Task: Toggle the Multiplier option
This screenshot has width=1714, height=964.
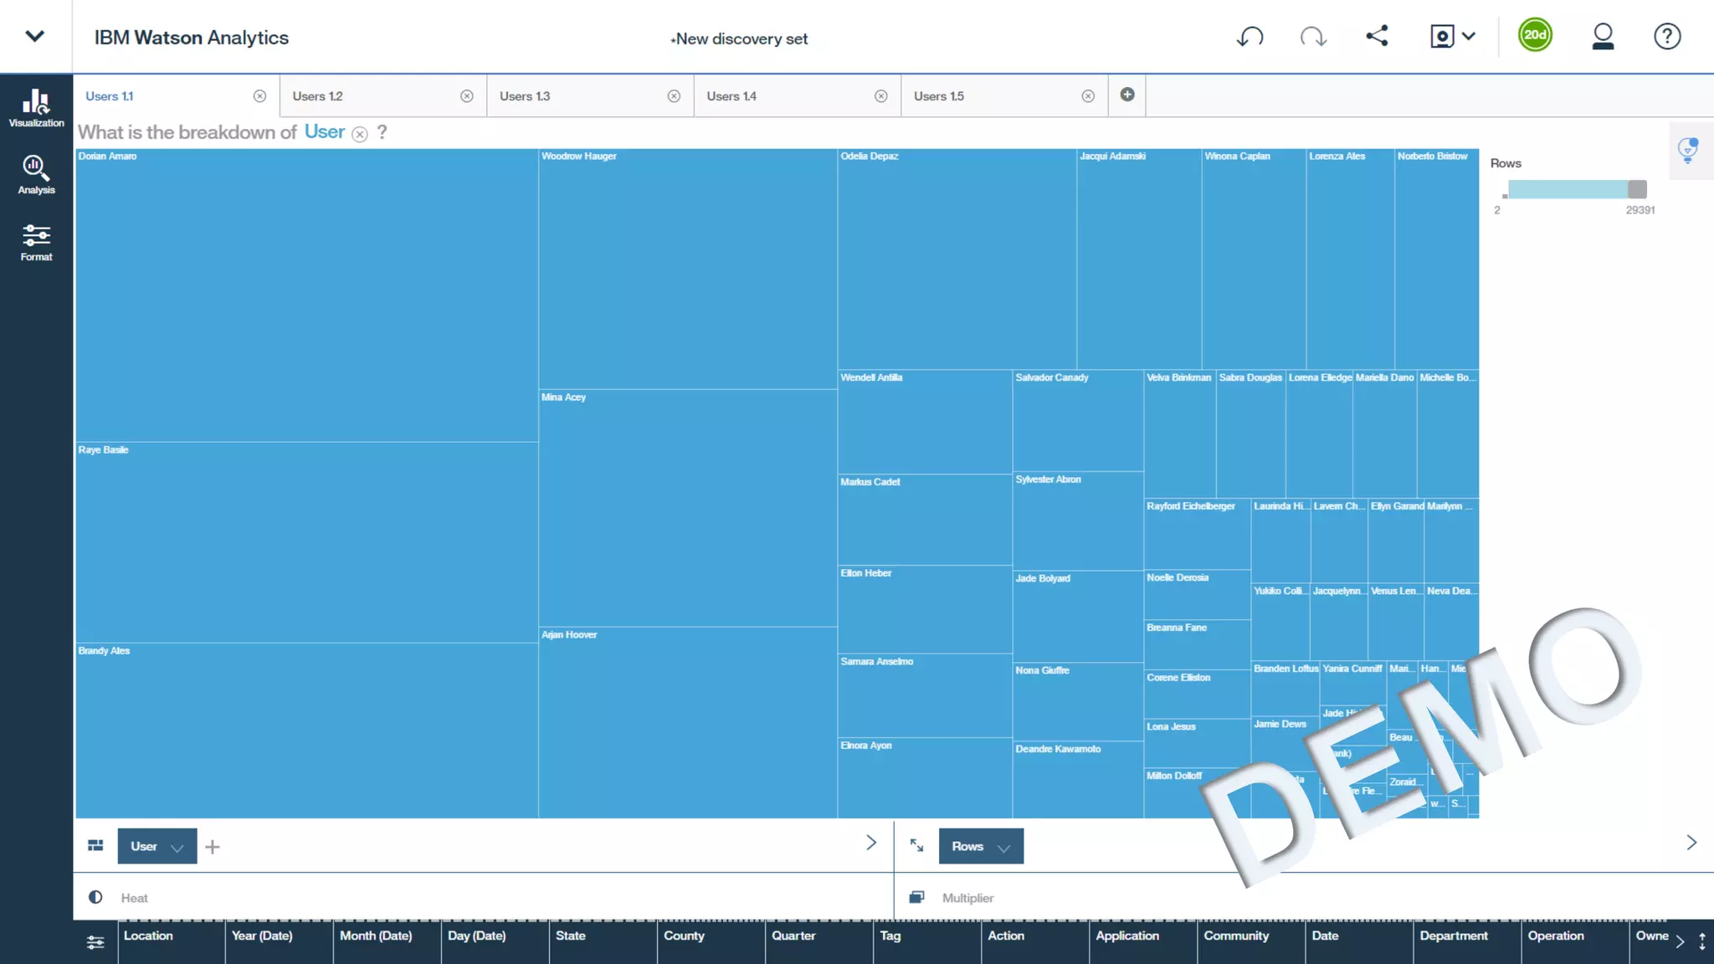Action: (x=917, y=897)
